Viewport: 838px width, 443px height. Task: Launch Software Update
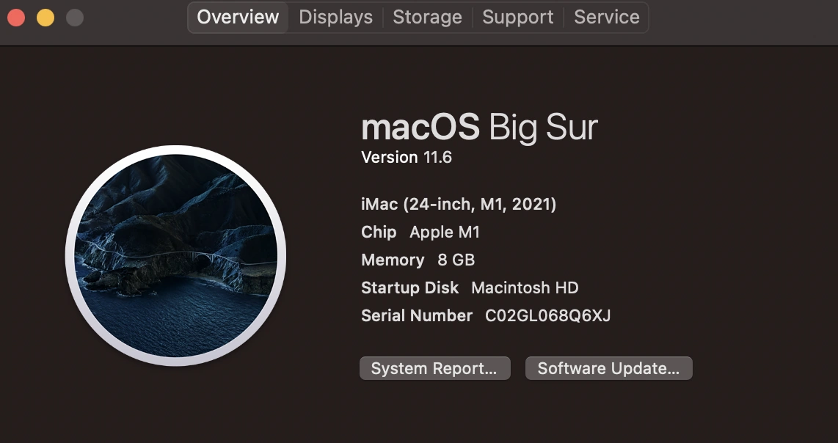click(x=608, y=368)
